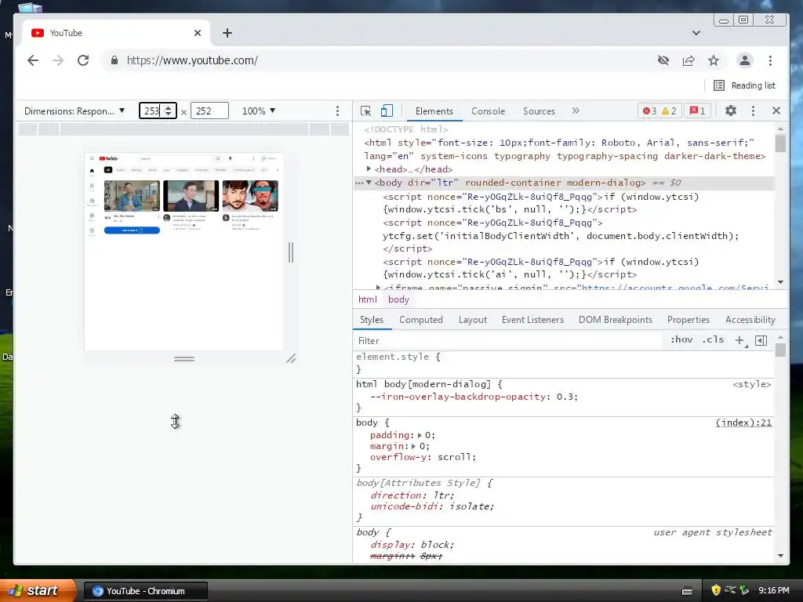Switch to the Computed tab
803x602 pixels.
(x=421, y=320)
